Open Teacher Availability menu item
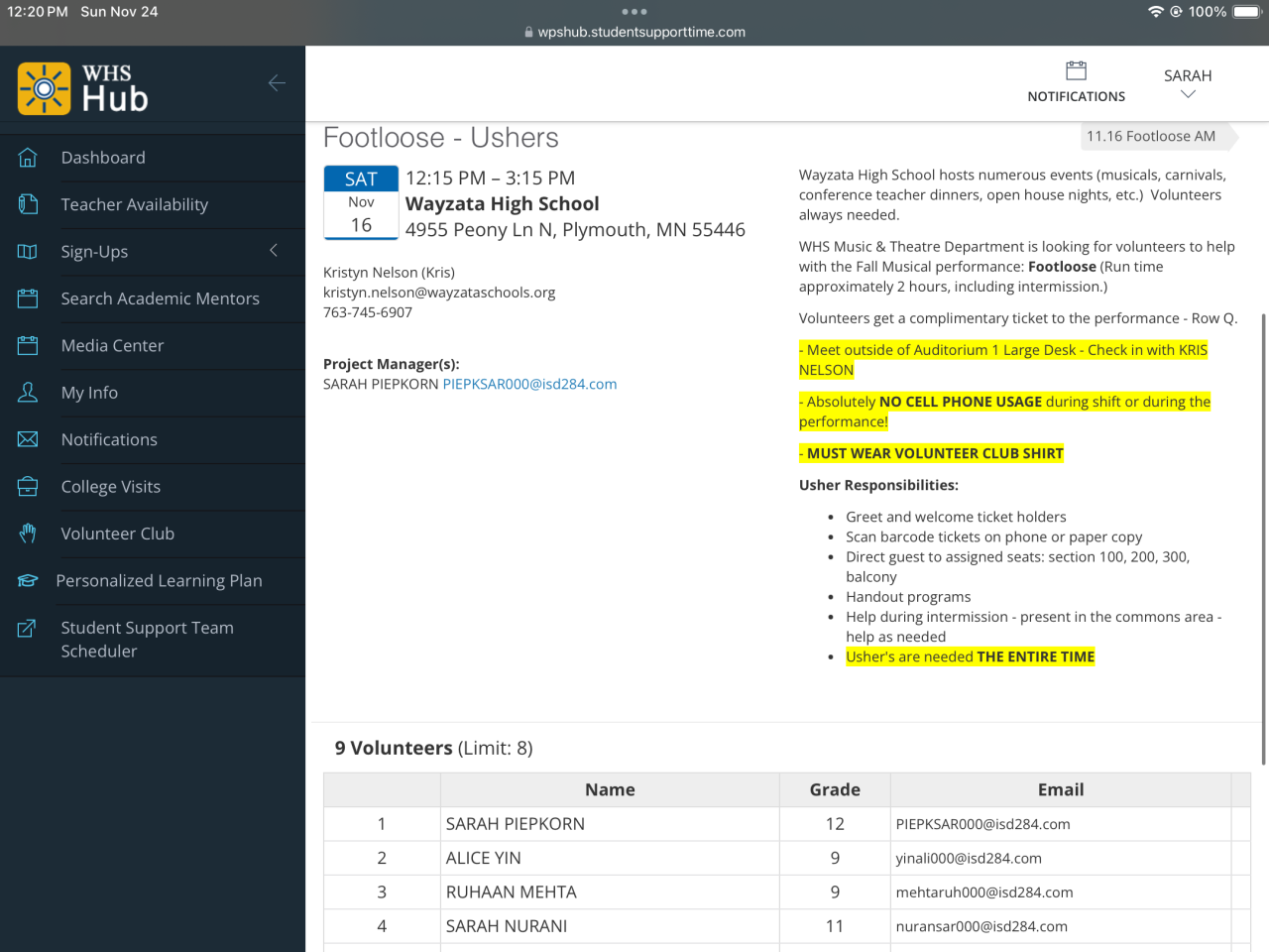The image size is (1269, 952). (x=153, y=204)
